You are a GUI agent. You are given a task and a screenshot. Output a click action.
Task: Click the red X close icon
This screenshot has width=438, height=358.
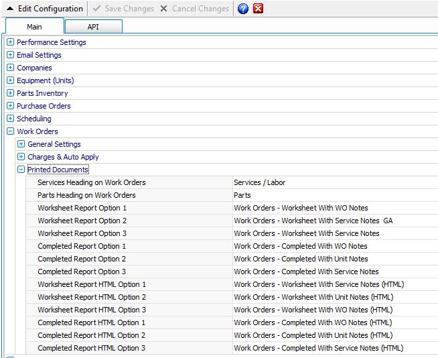click(x=258, y=9)
